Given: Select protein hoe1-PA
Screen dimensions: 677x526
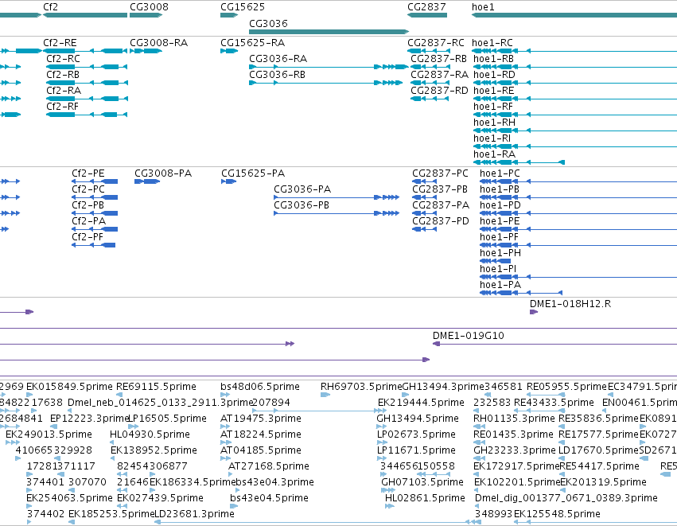Looking at the screenshot, I should [500, 285].
